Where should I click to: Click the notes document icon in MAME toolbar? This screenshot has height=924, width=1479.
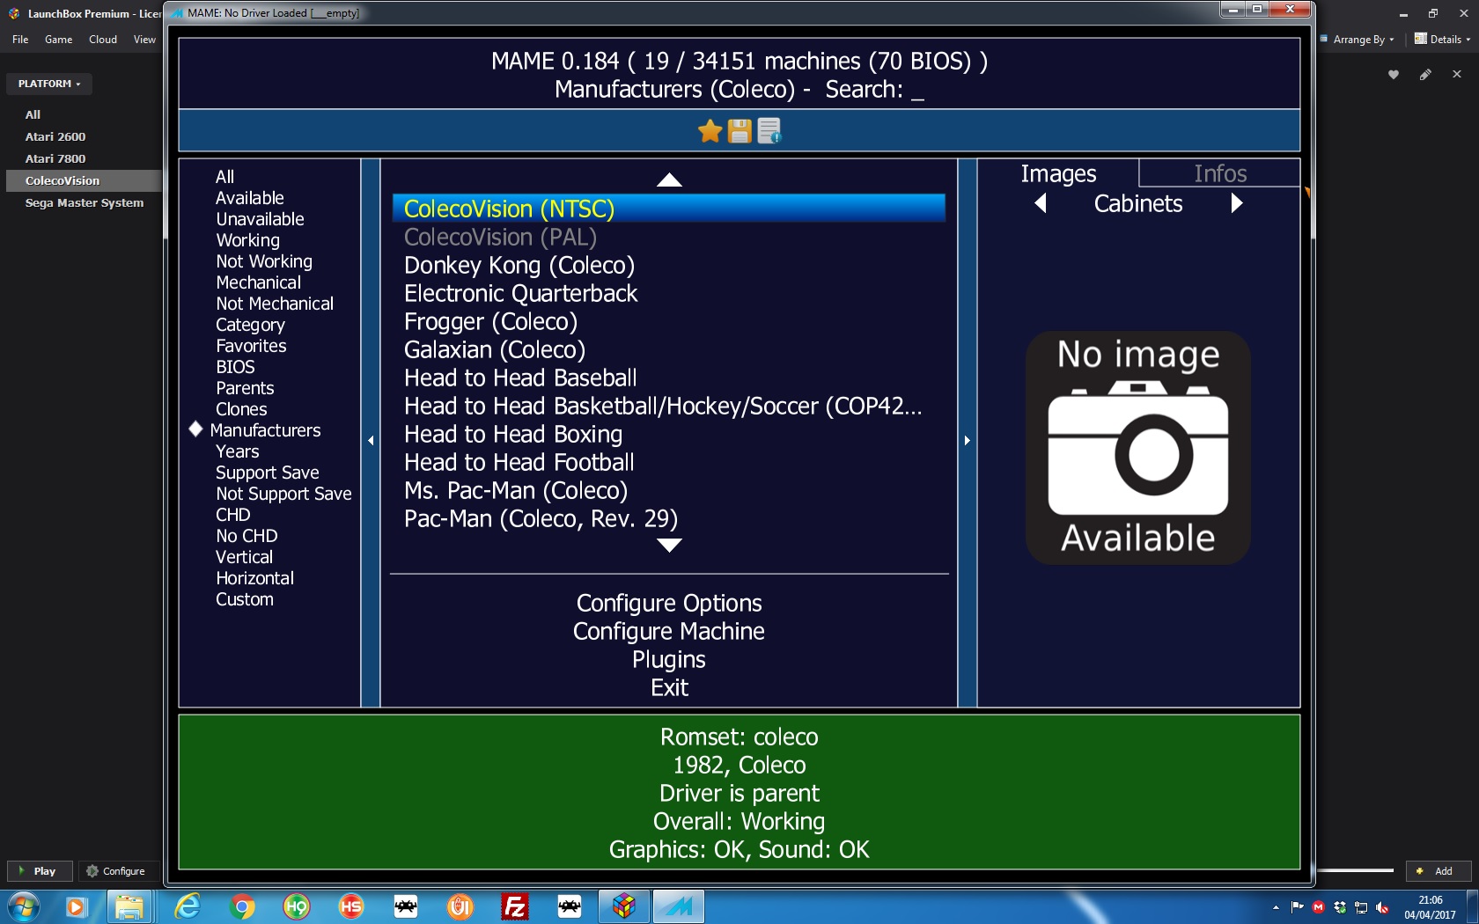click(769, 131)
